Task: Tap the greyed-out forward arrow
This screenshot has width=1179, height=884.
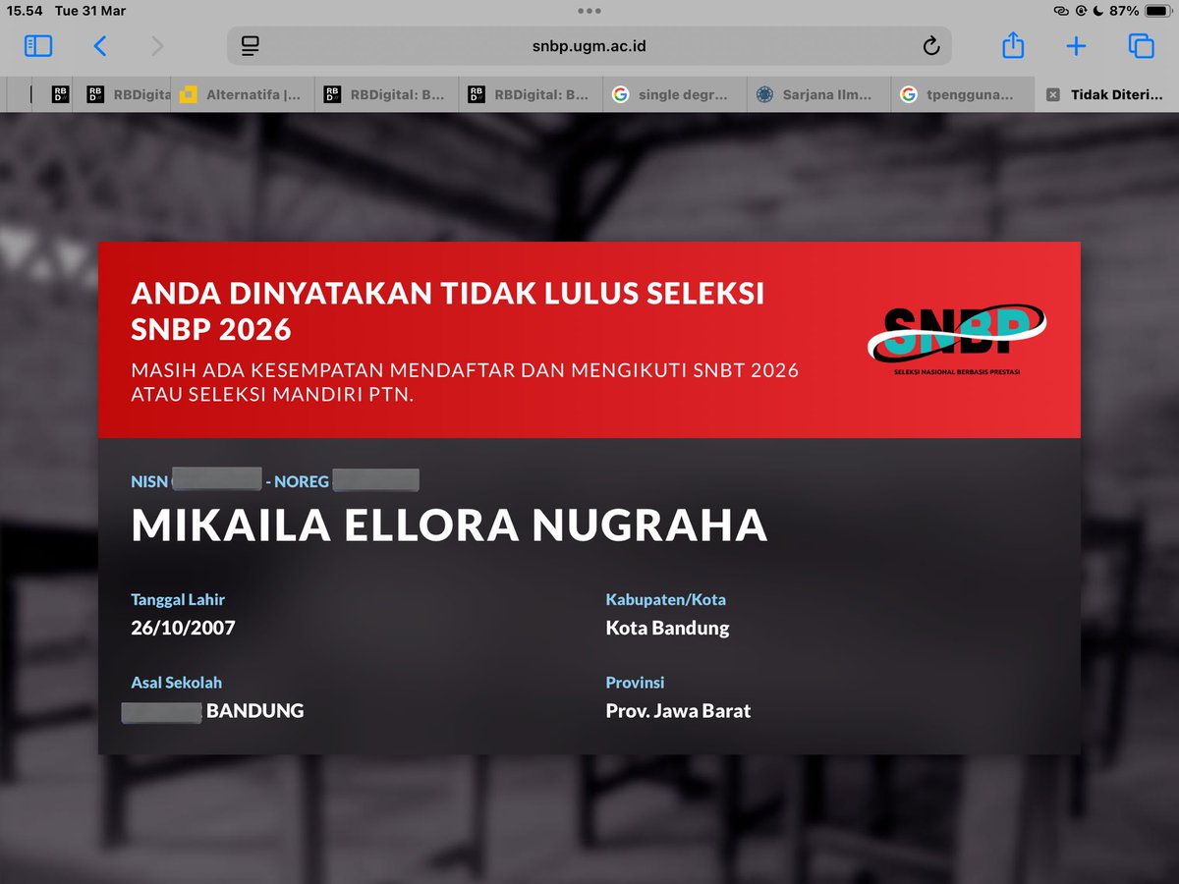Action: pyautogui.click(x=157, y=45)
